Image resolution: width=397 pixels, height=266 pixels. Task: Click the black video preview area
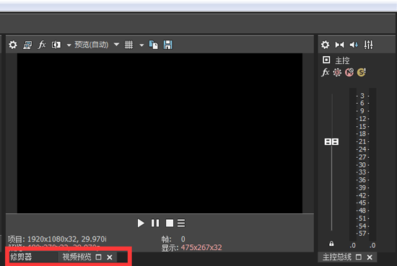tap(160, 133)
